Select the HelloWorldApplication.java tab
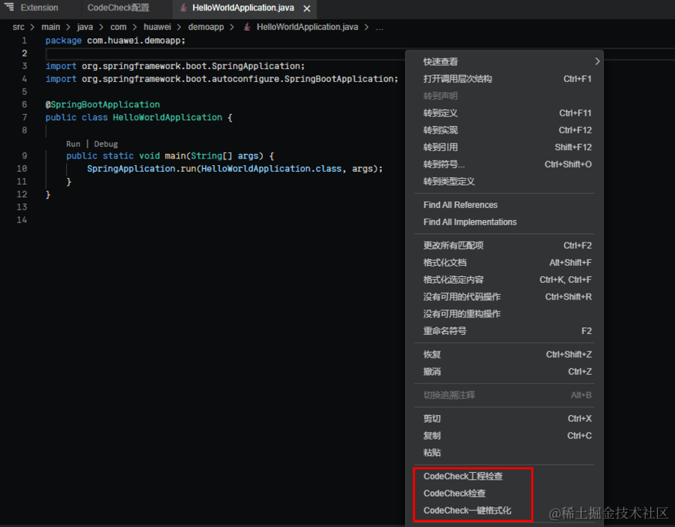The height and width of the screenshot is (527, 675). tap(243, 8)
